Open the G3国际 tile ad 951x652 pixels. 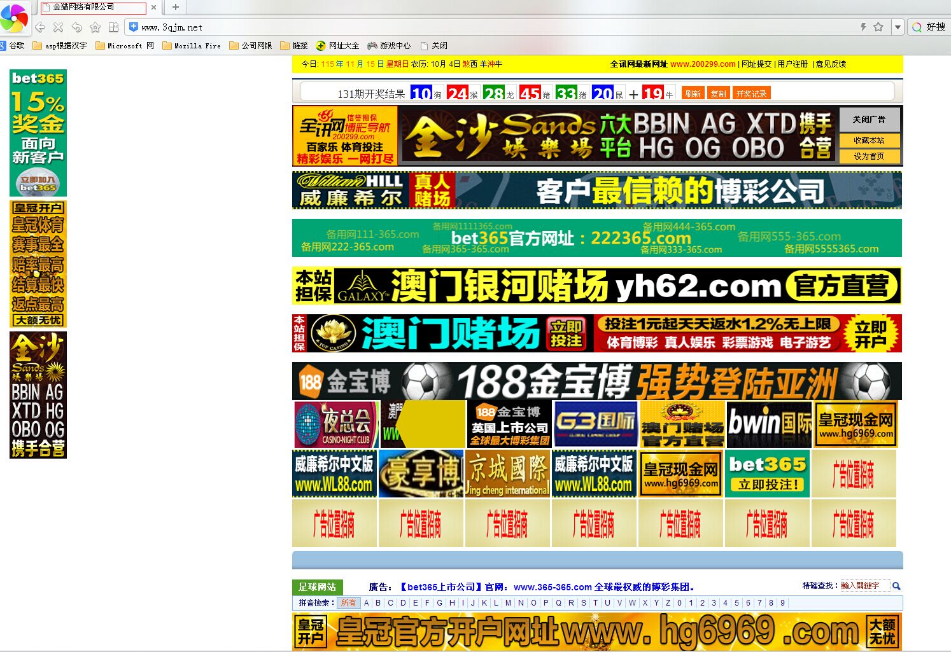click(596, 424)
